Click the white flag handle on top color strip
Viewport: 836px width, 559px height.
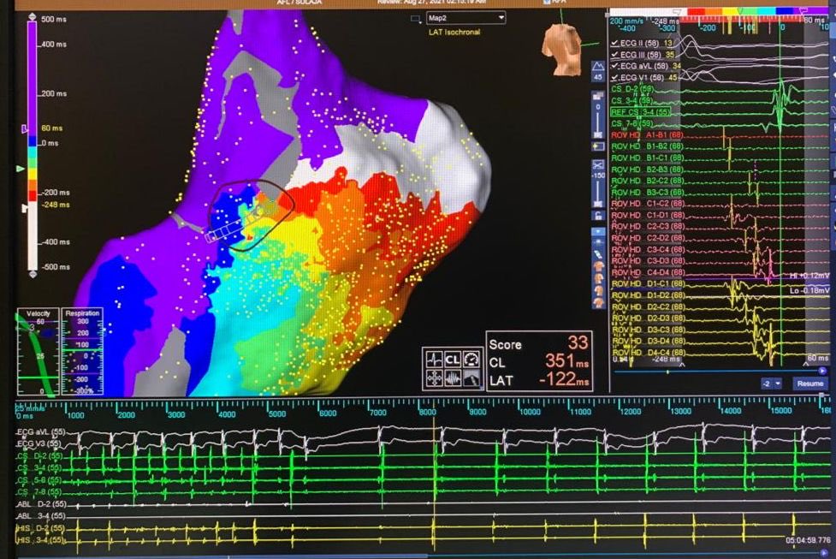[x=678, y=12]
